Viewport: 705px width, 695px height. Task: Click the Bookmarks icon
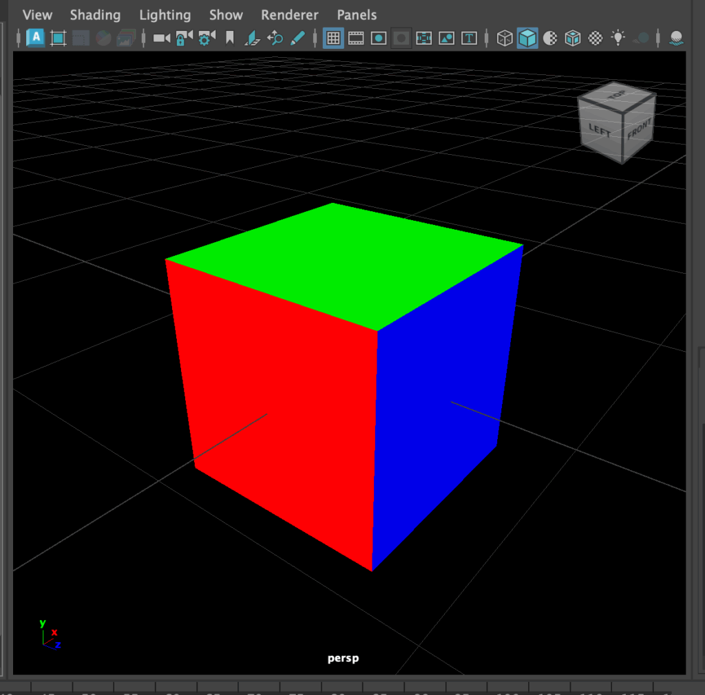point(230,39)
